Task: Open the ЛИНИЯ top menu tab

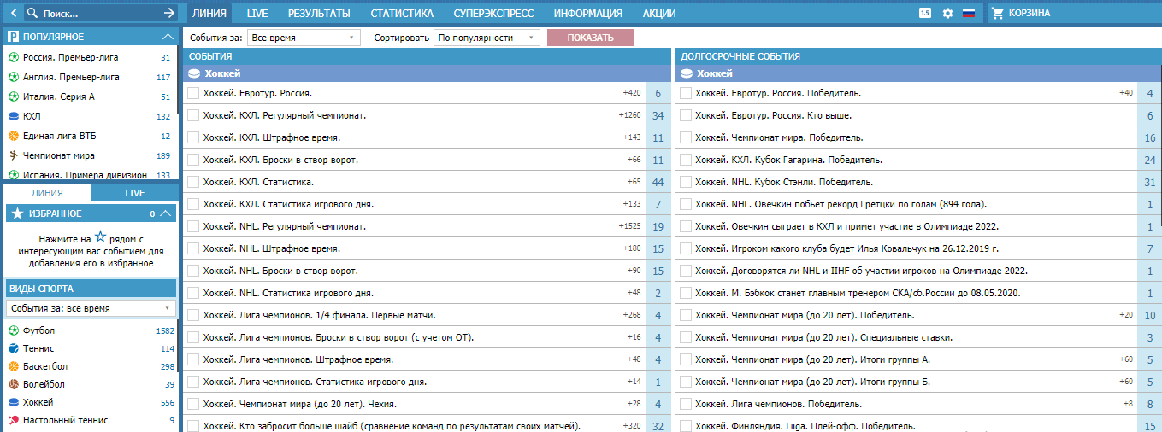Action: coord(209,13)
